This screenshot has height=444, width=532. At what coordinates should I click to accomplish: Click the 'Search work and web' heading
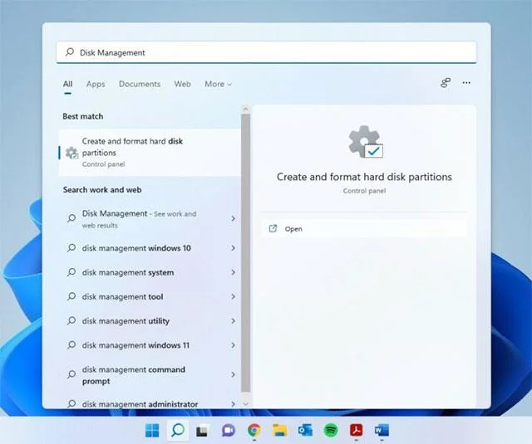click(x=102, y=190)
